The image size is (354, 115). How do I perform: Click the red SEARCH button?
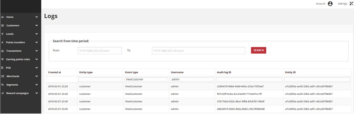(x=258, y=50)
